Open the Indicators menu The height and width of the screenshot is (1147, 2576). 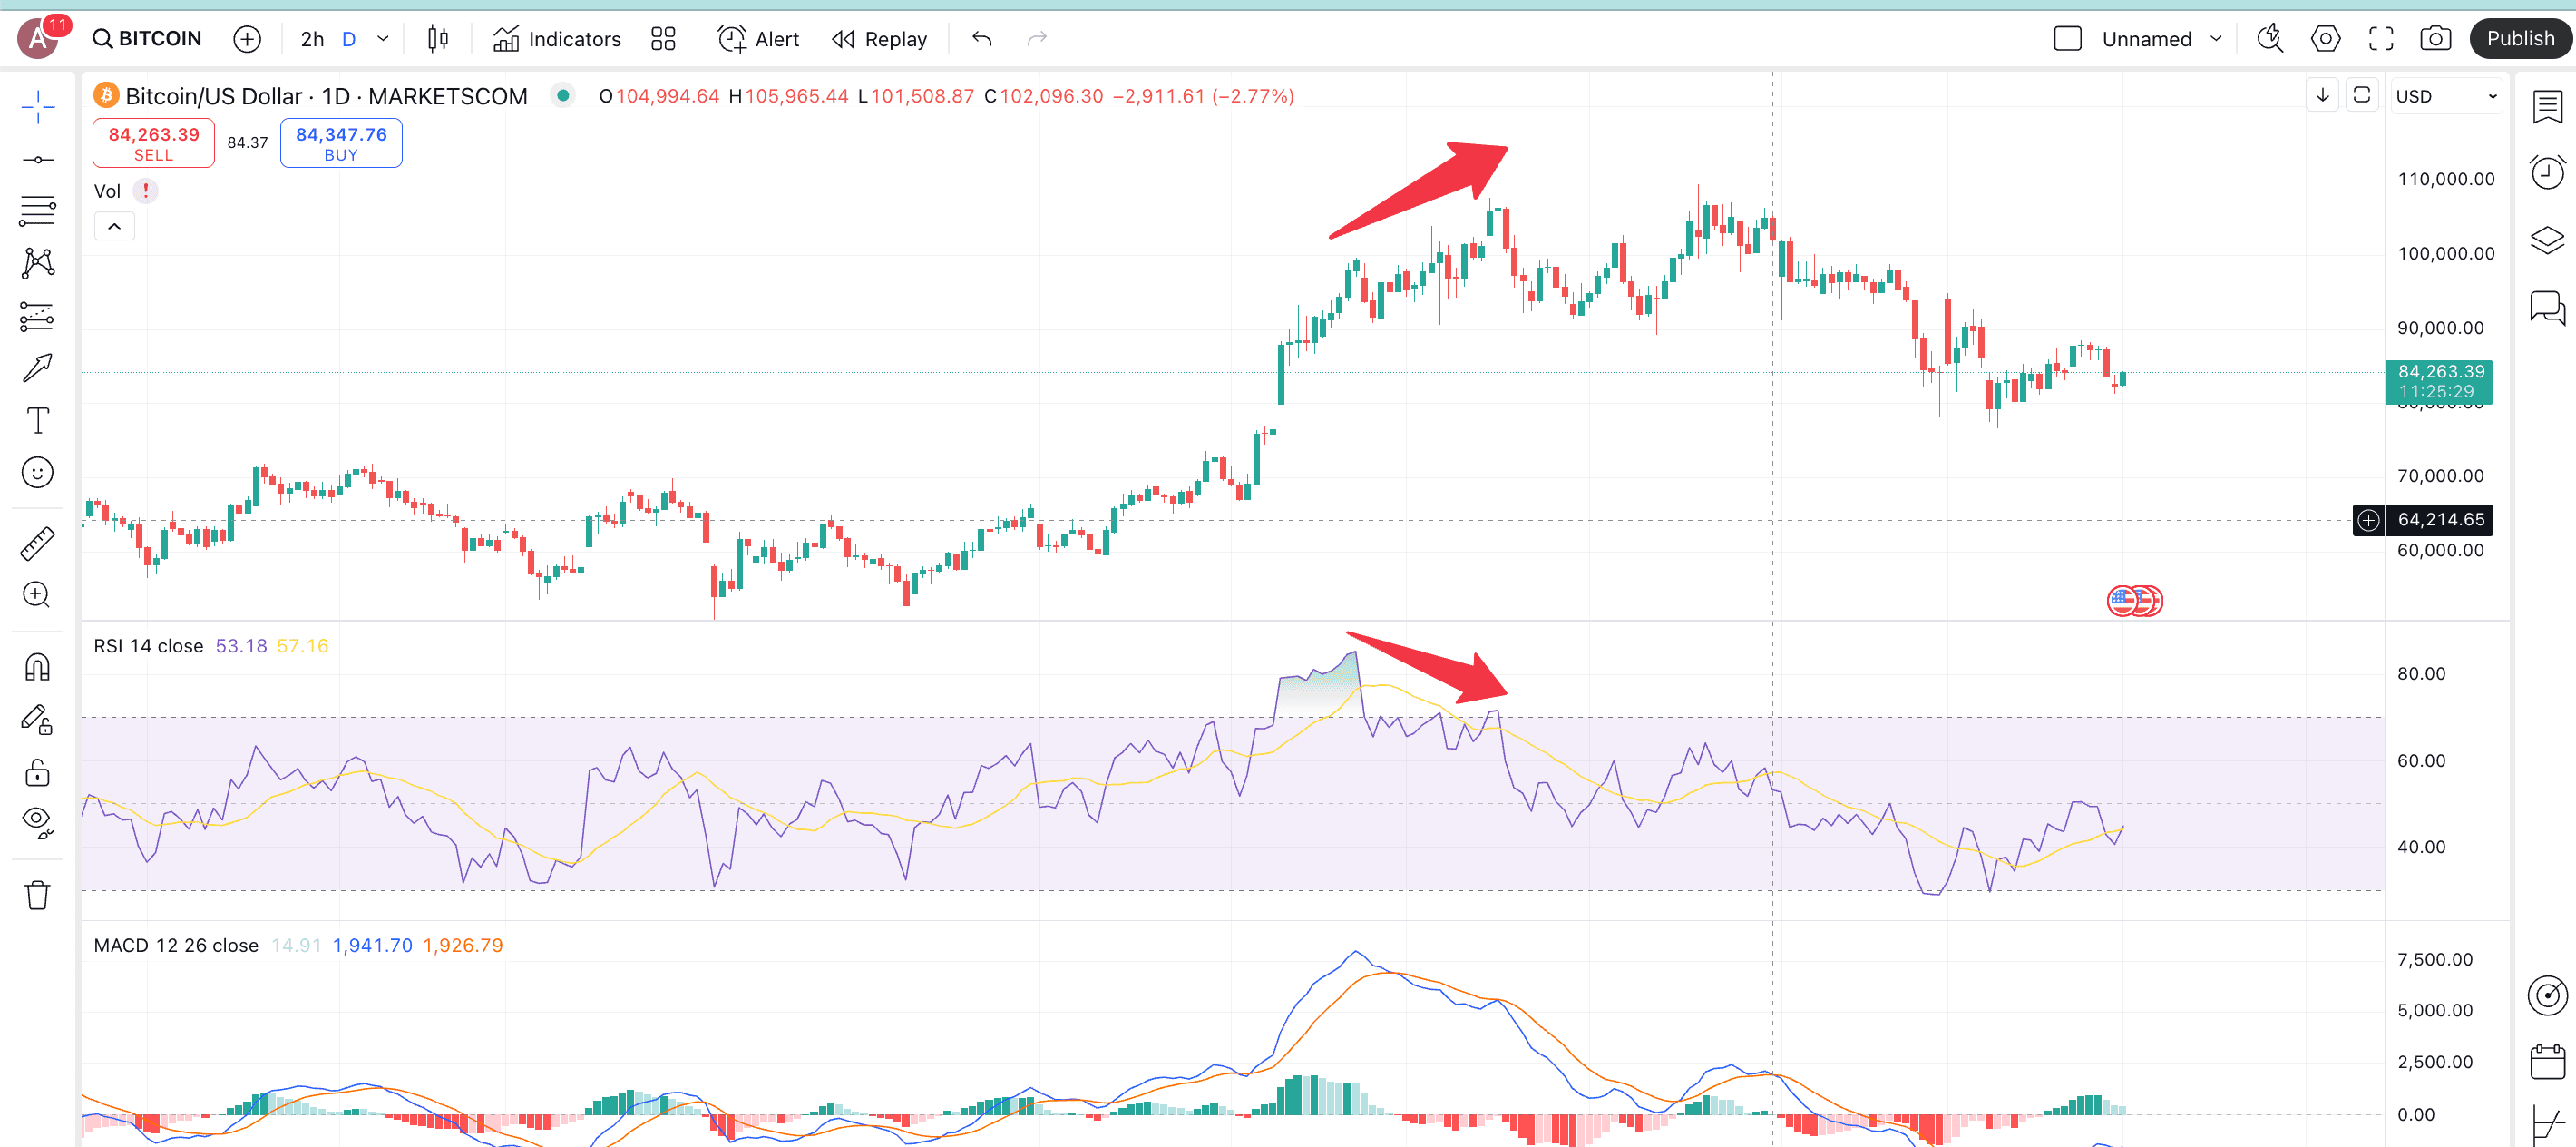tap(557, 39)
